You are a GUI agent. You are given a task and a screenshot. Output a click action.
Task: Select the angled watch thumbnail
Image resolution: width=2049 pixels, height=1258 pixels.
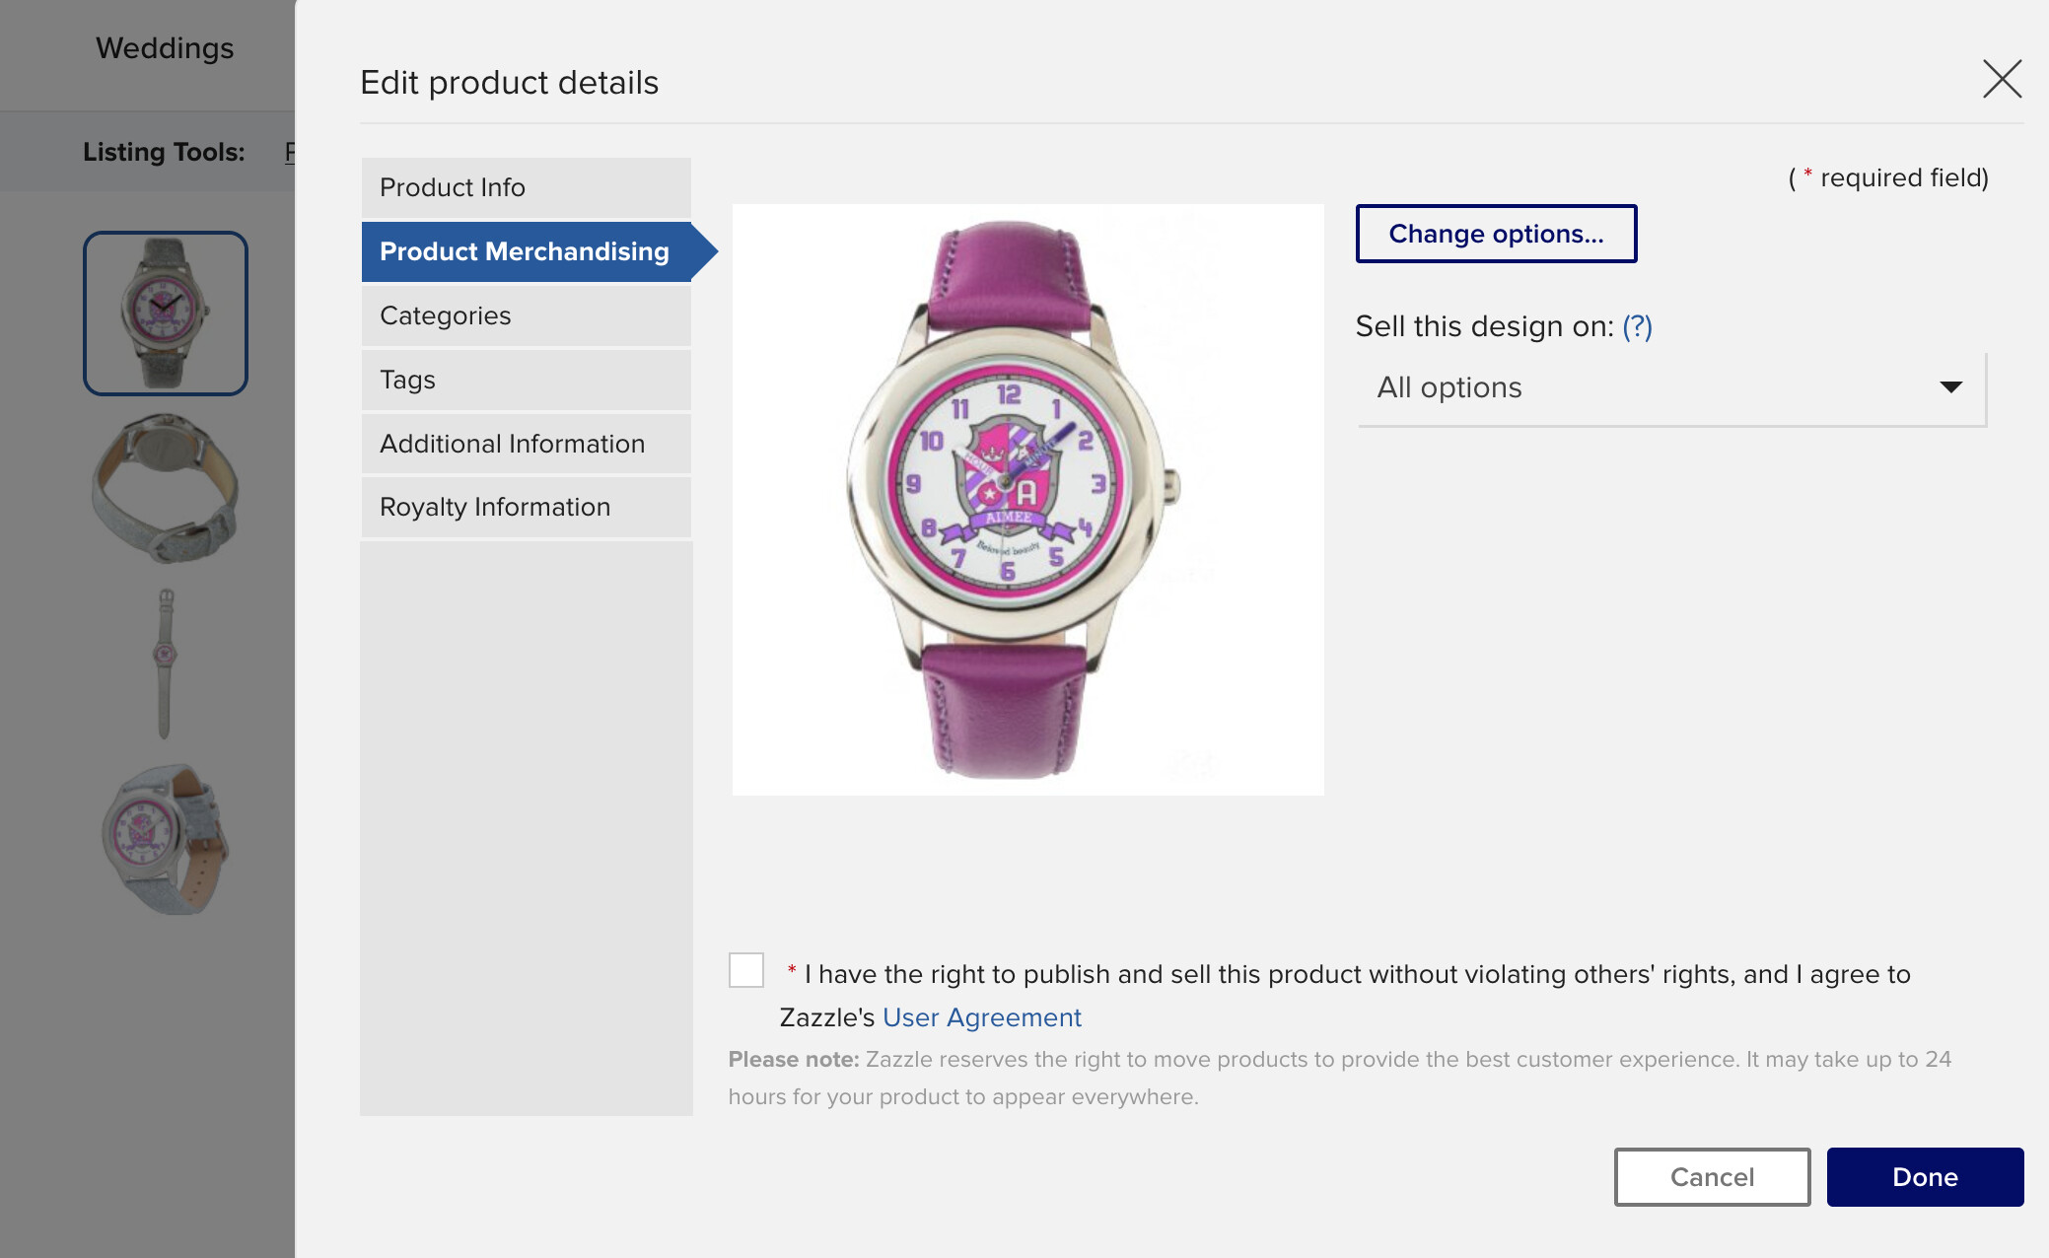click(x=166, y=839)
